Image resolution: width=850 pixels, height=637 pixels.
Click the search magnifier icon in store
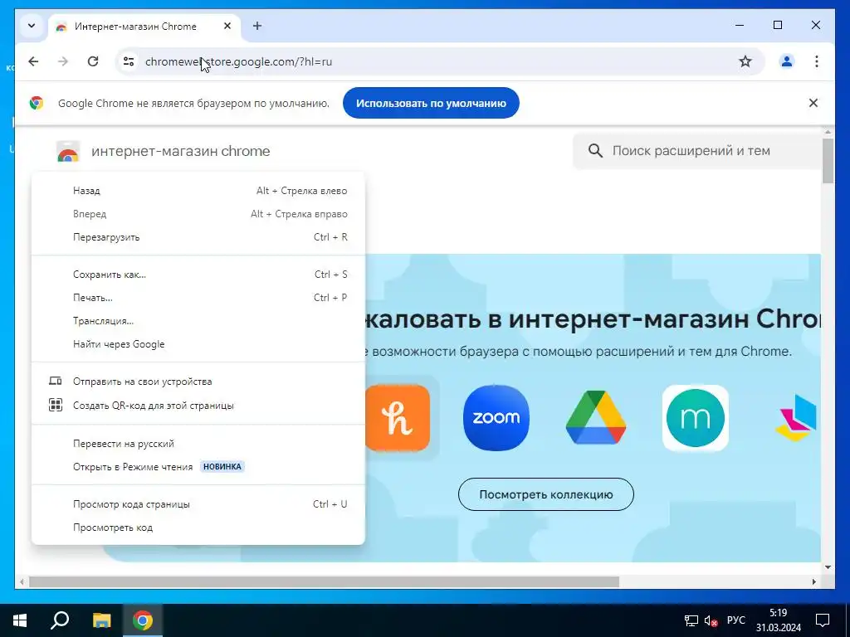[595, 151]
